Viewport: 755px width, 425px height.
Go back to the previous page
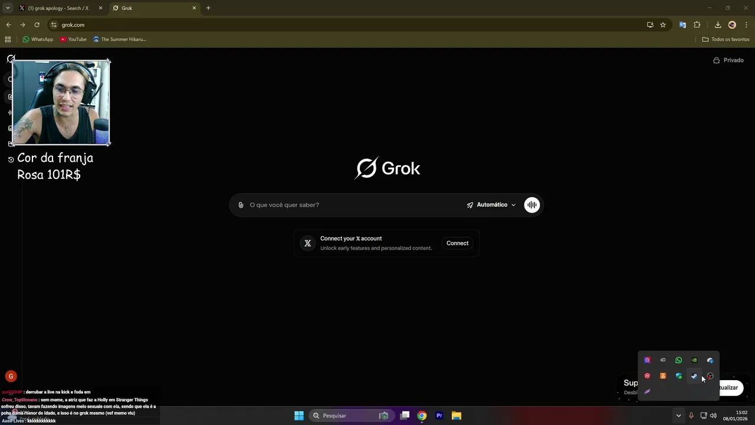pyautogui.click(x=8, y=25)
